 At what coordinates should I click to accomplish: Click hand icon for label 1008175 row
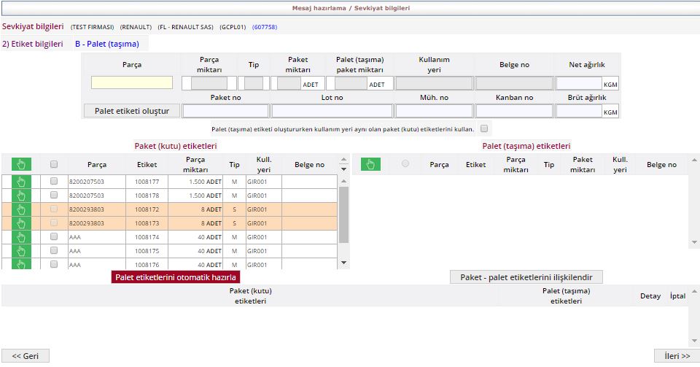pyautogui.click(x=21, y=251)
